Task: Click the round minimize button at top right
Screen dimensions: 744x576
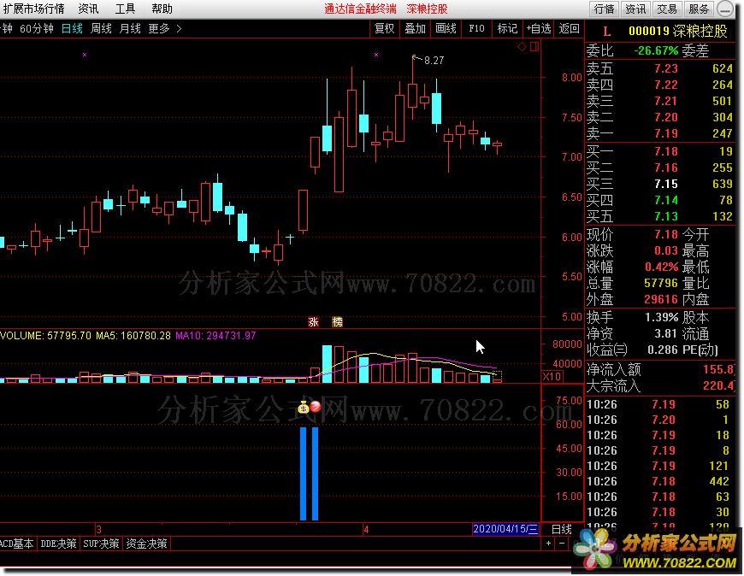Action: click(725, 9)
